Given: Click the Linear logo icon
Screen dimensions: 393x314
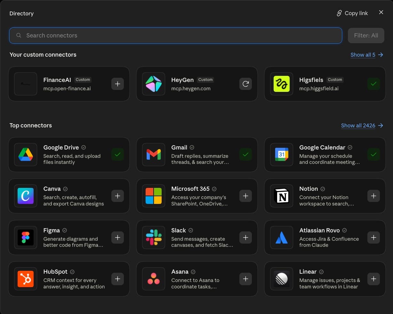Looking at the screenshot, I should click(282, 279).
